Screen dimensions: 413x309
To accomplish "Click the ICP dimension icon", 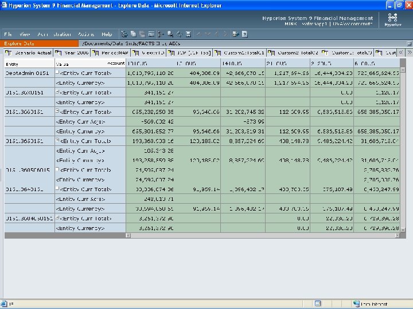I will tap(171, 53).
